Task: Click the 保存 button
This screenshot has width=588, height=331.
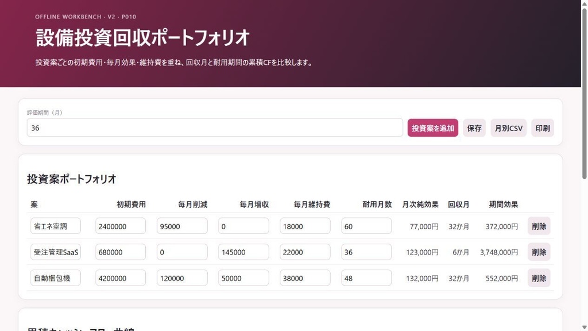Action: click(474, 128)
